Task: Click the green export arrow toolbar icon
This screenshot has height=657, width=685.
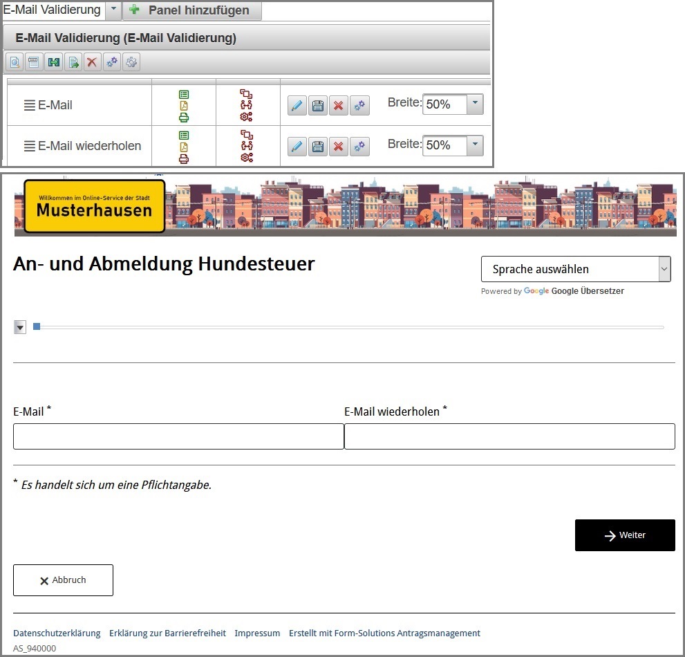Action: (73, 62)
